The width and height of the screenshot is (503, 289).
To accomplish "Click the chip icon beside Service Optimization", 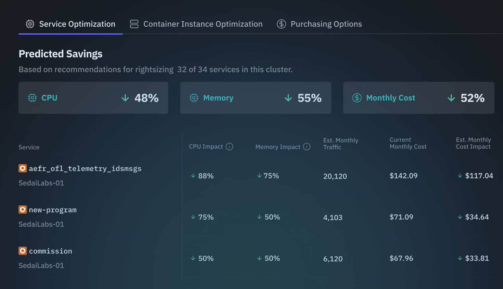I will click(x=30, y=24).
